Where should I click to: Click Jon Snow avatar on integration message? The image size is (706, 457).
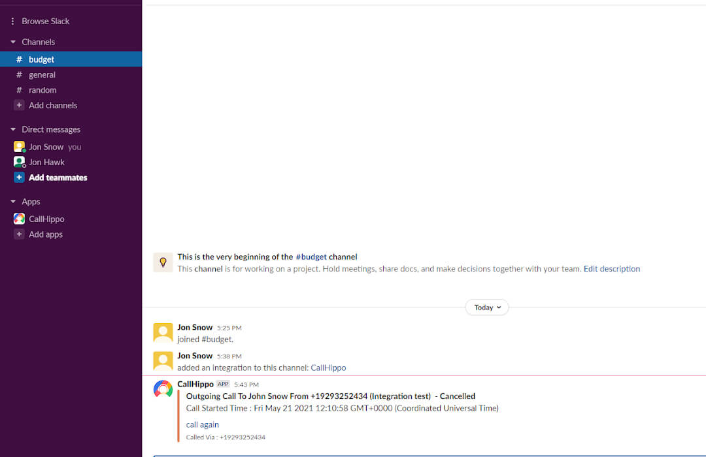pyautogui.click(x=163, y=361)
